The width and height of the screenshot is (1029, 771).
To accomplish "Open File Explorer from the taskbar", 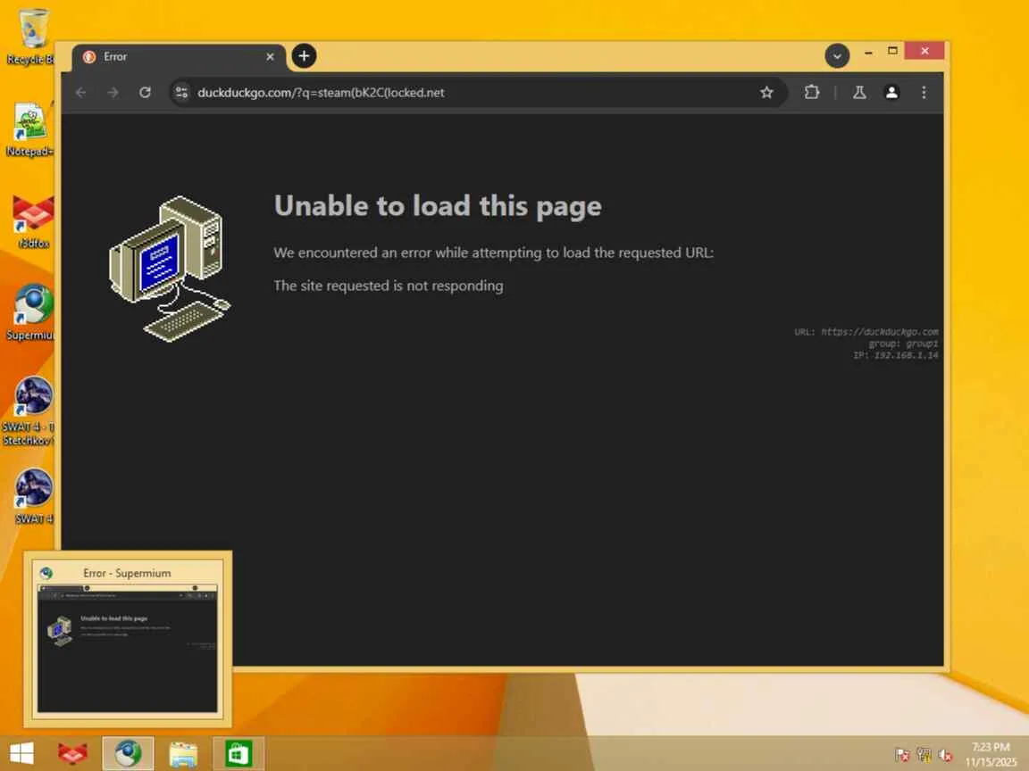I will (x=183, y=753).
